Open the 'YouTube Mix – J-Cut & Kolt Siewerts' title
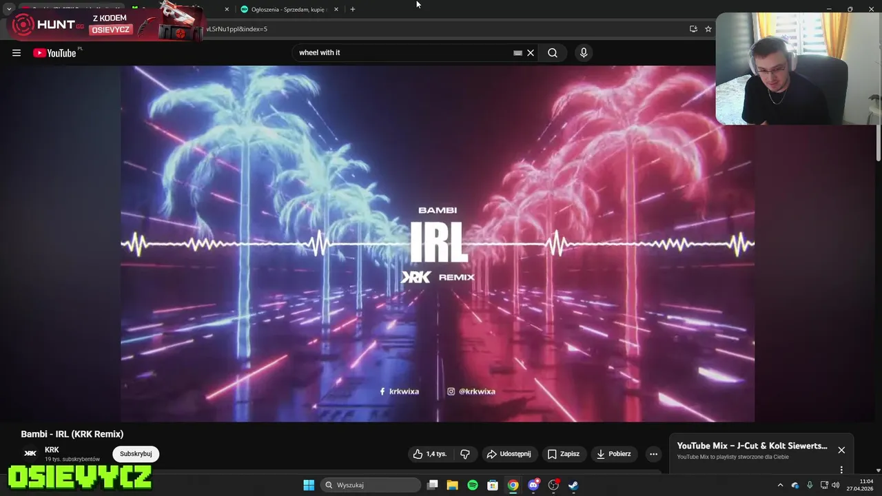The image size is (882, 496). (x=752, y=446)
